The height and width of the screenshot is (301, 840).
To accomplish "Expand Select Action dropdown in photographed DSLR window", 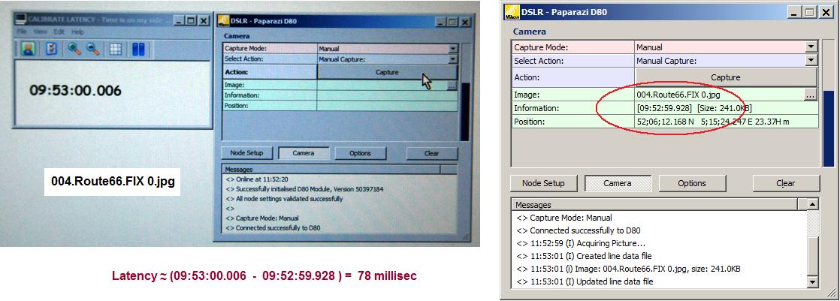I will tap(452, 59).
